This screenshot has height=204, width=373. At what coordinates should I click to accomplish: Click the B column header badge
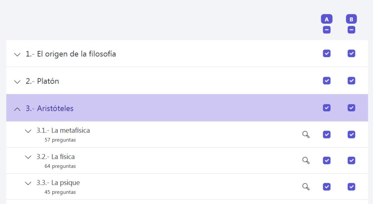point(351,19)
